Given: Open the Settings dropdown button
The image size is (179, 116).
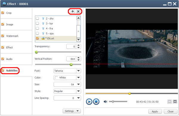Looking at the screenshot, I should [x=72, y=111].
